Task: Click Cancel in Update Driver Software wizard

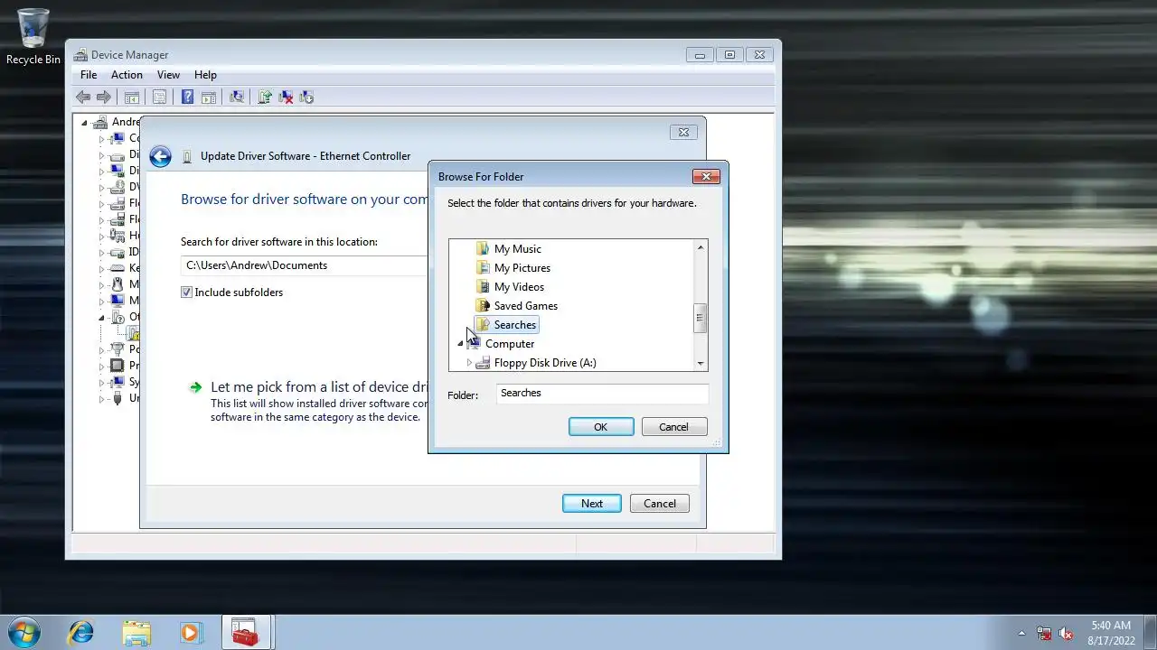Action: point(660,504)
